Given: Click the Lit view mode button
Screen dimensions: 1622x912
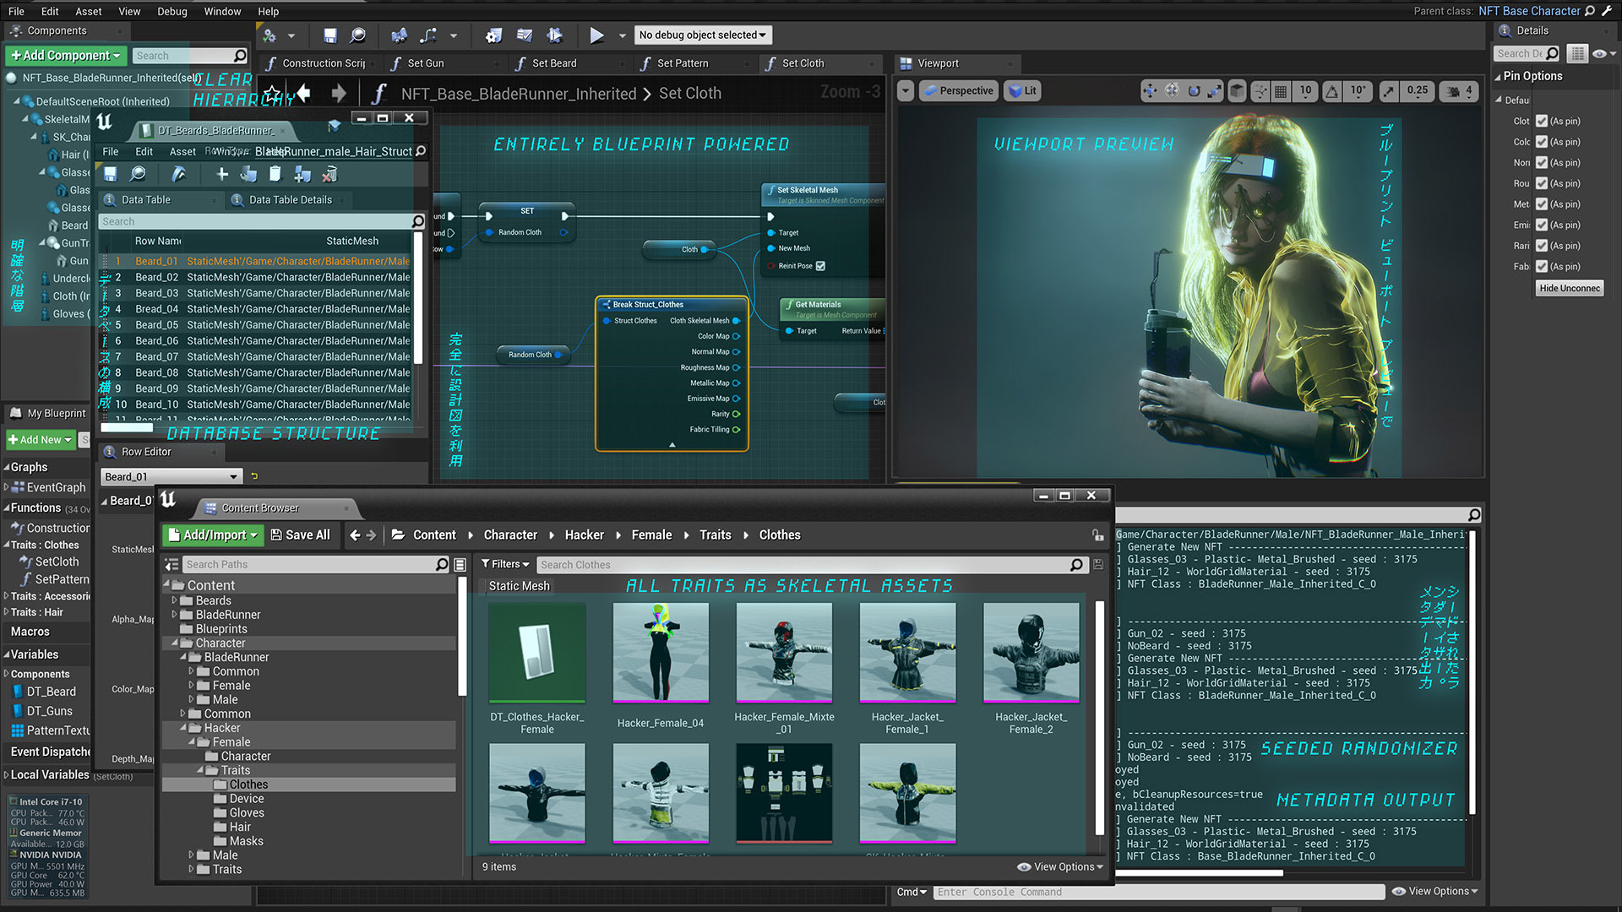Looking at the screenshot, I should coord(1023,91).
